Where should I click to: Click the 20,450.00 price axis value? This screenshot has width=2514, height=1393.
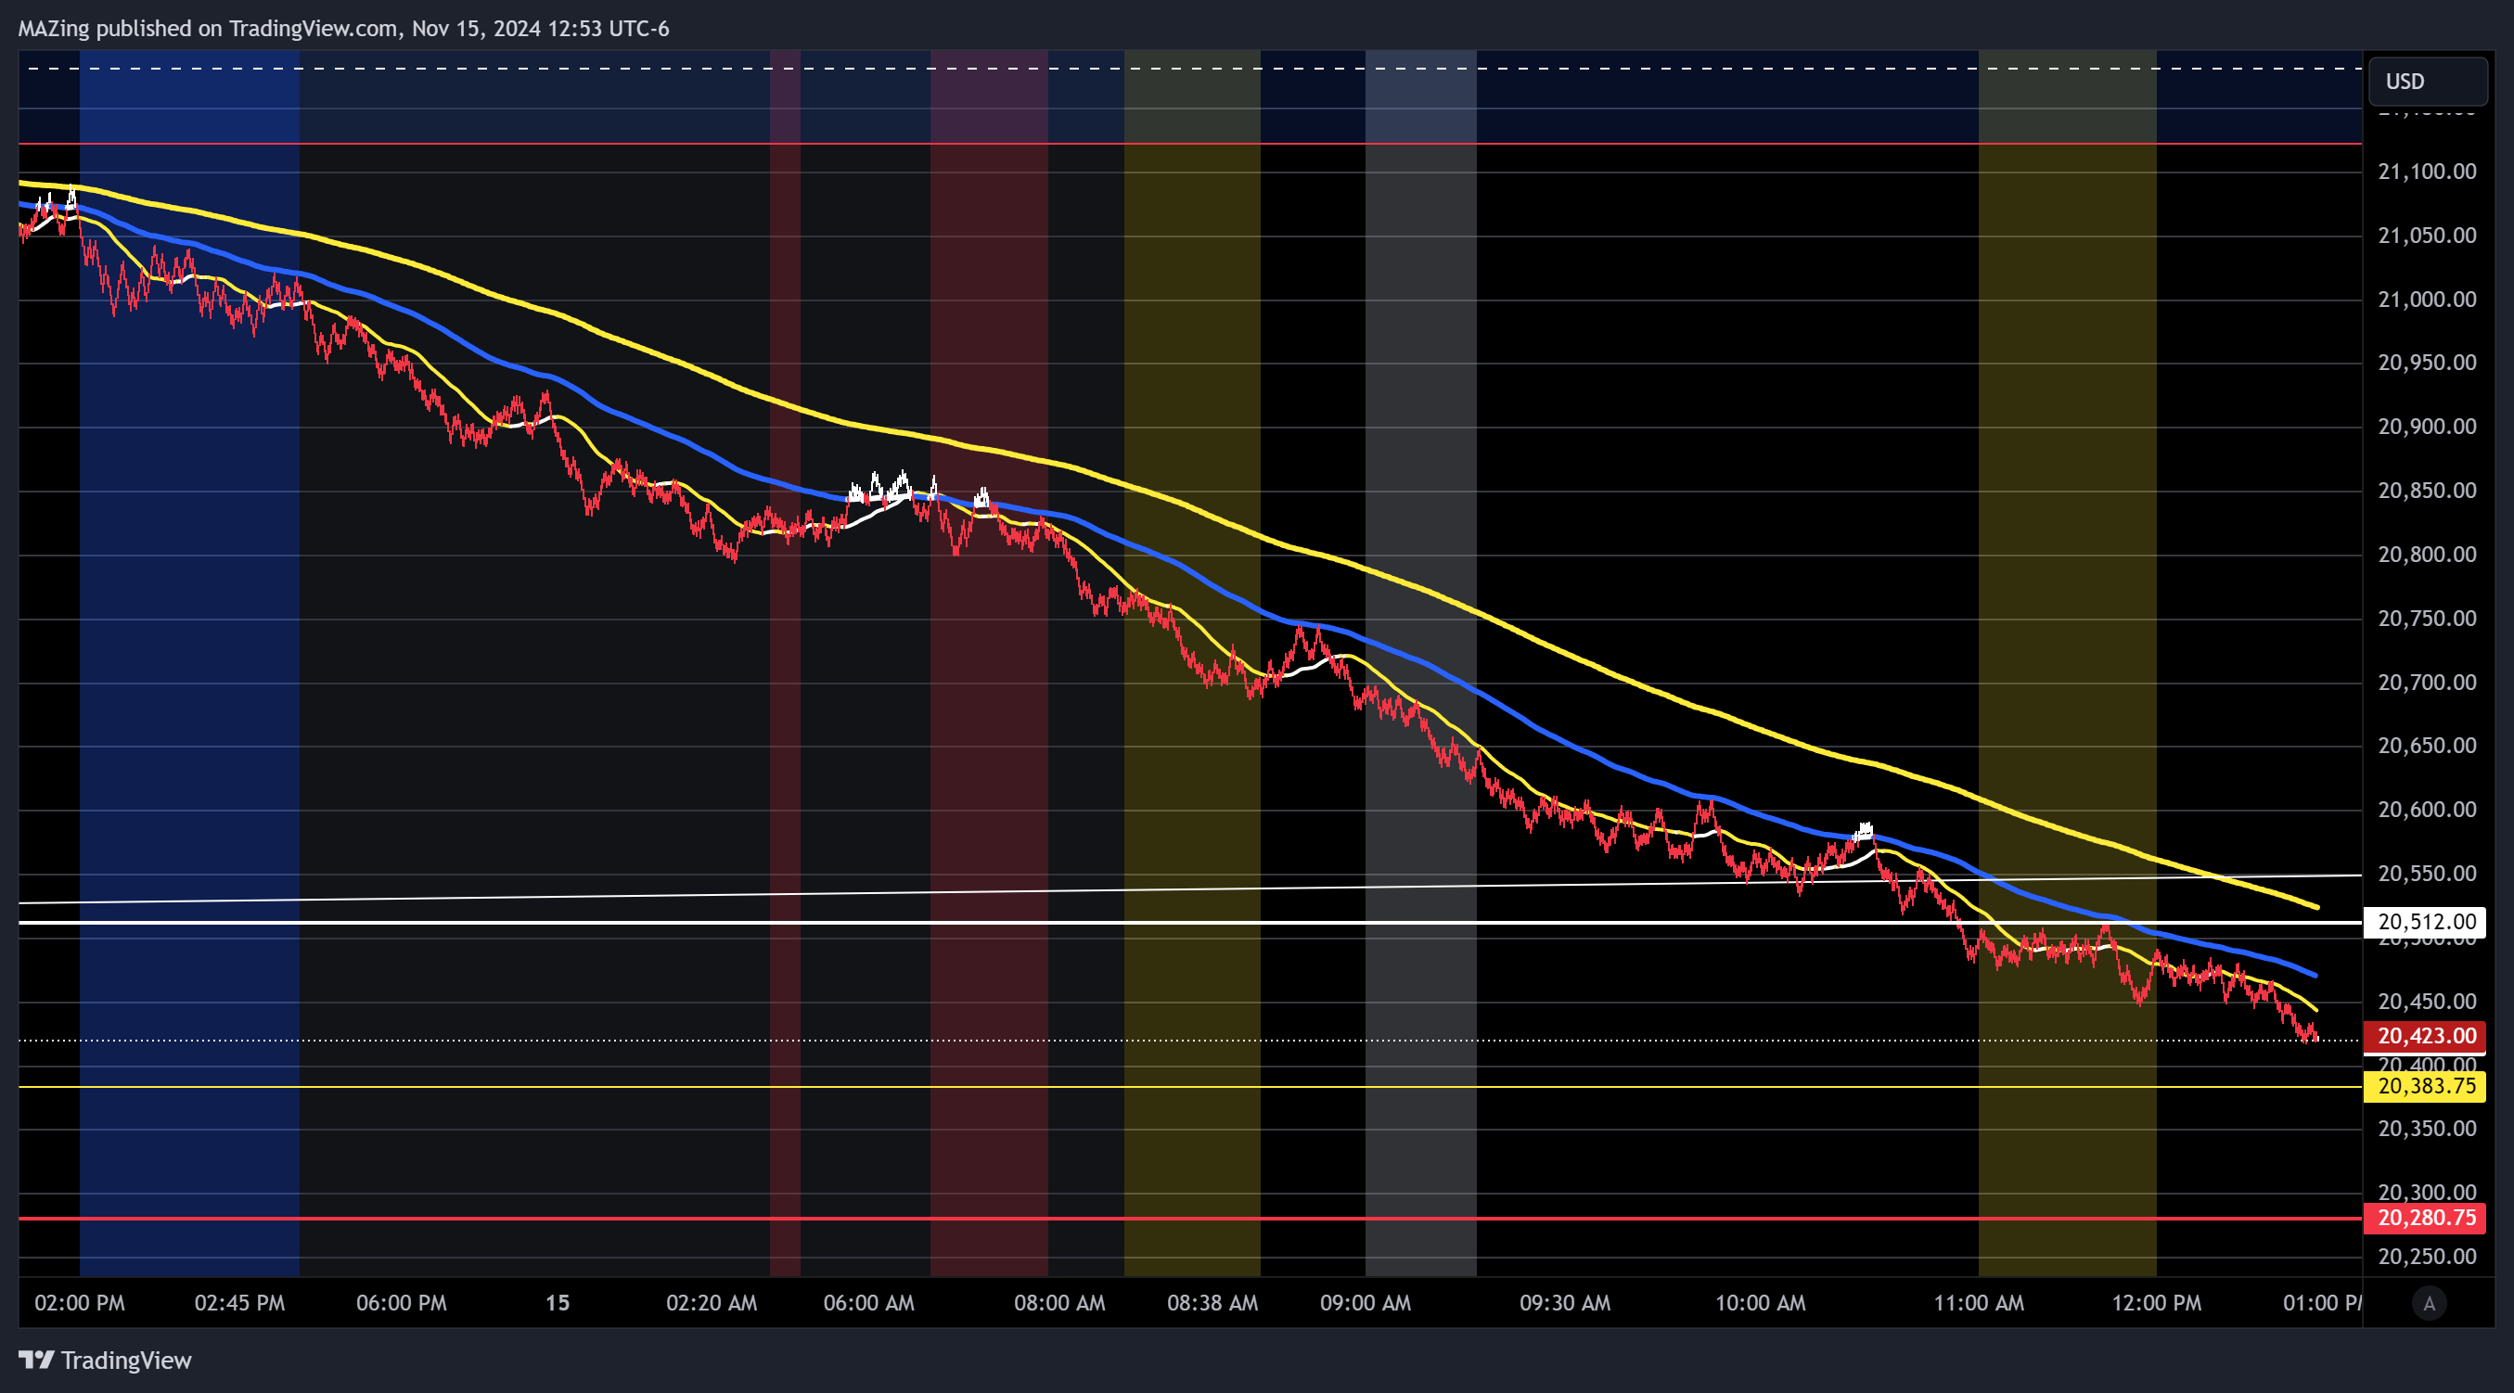2427,1001
